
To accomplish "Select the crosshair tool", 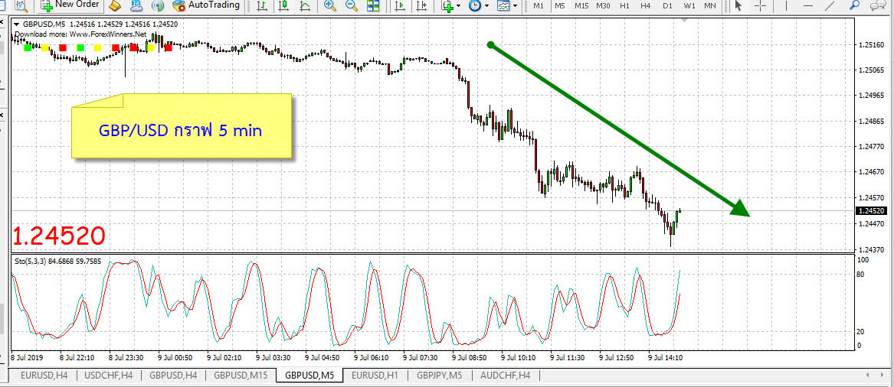I will [x=760, y=6].
